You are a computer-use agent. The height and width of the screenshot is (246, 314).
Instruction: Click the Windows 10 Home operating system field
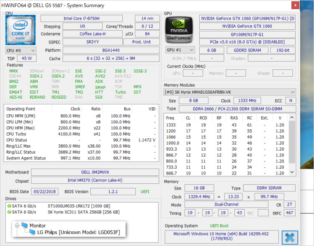(x=221, y=237)
